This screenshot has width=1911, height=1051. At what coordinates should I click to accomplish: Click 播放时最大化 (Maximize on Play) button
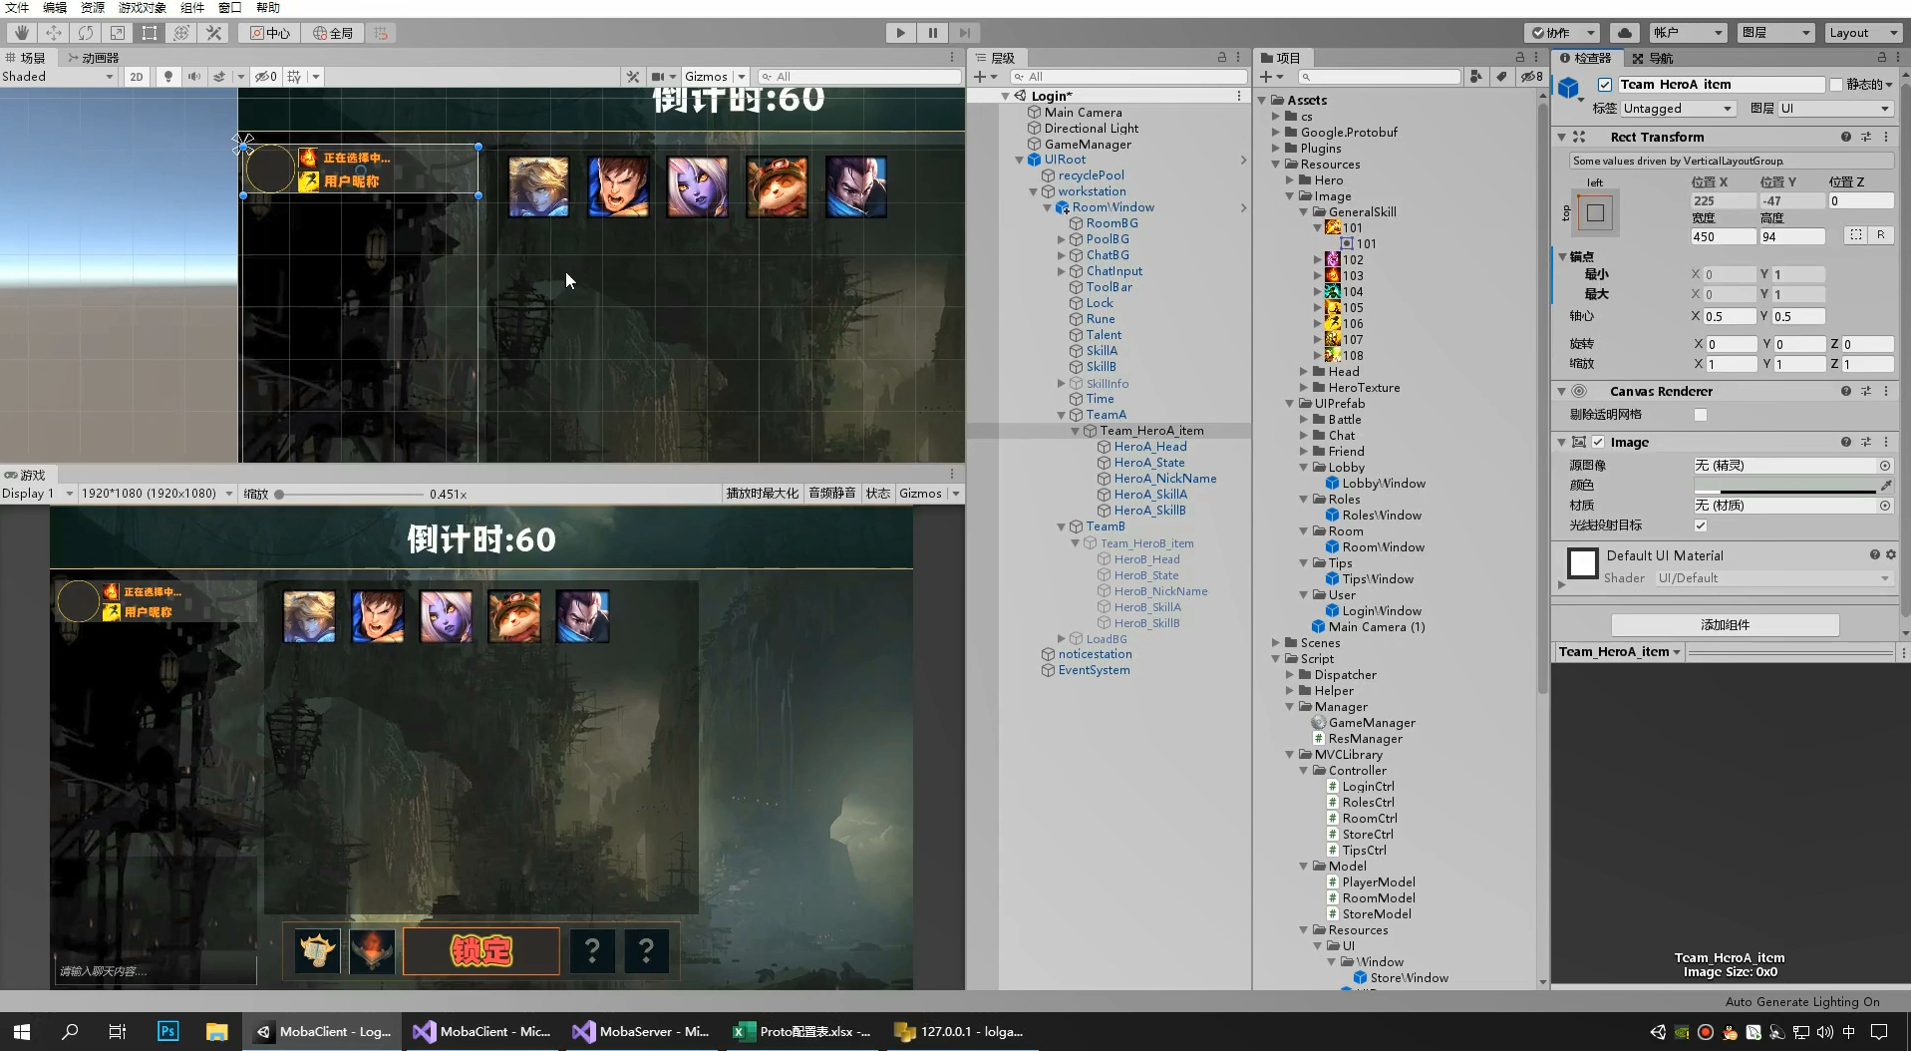click(762, 494)
